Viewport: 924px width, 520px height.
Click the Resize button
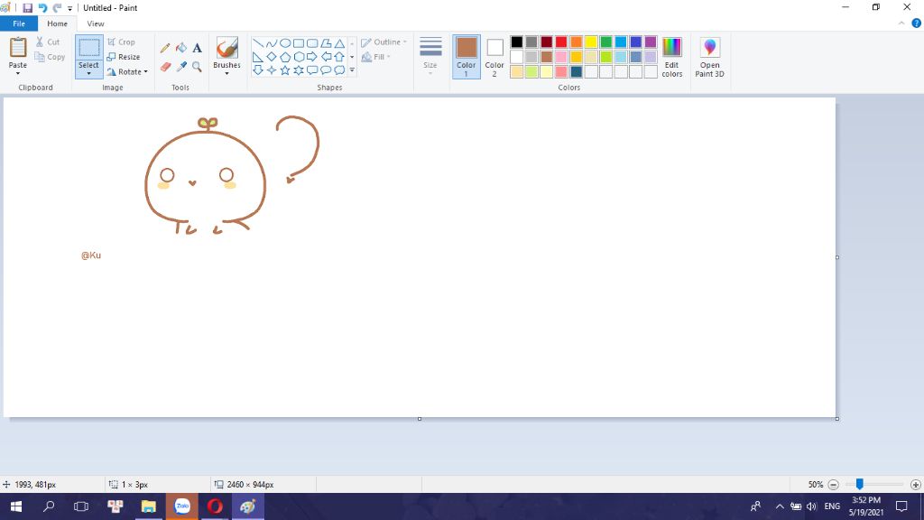coord(123,57)
